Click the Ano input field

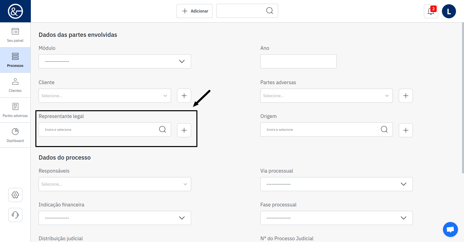pos(298,61)
